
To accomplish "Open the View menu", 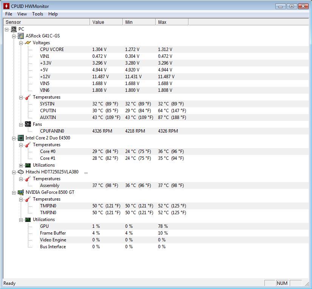I will (22, 14).
